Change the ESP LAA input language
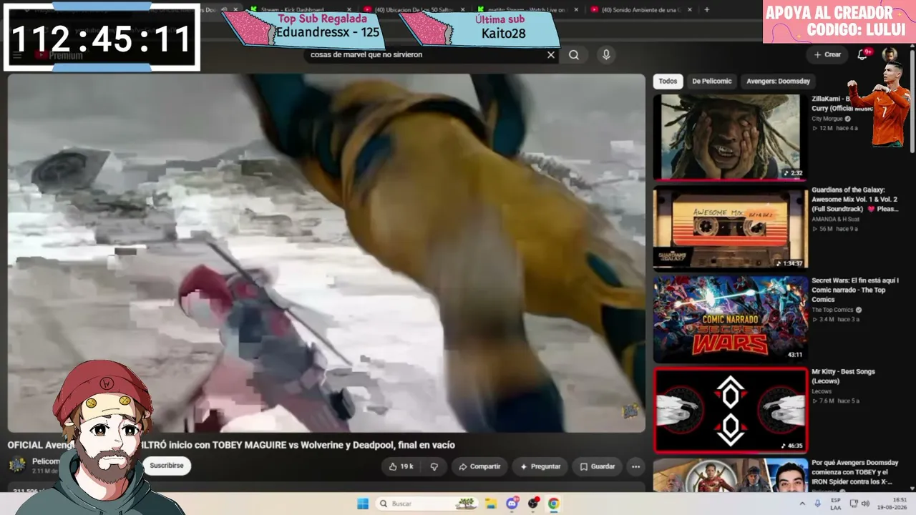 [836, 503]
